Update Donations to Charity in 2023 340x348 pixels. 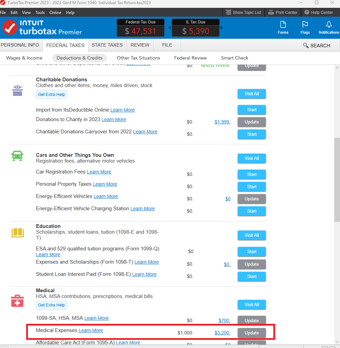point(252,122)
